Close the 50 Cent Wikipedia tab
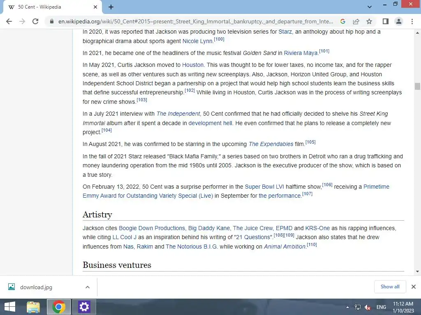The width and height of the screenshot is (421, 315). point(95,7)
